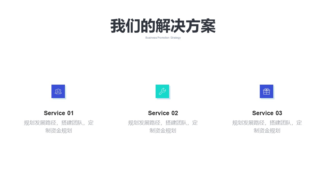Select 制资金规划 line beneath Service 02
This screenshot has width=326, height=183.
163,131
